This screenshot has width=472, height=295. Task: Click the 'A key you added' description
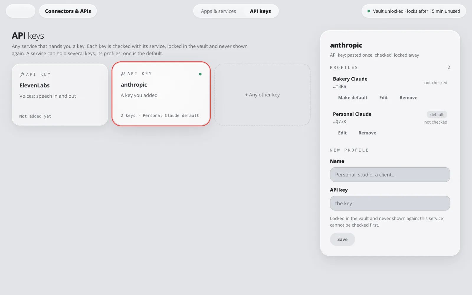coord(139,95)
